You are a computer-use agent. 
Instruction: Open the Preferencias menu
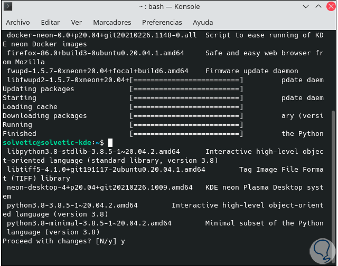coord(162,23)
